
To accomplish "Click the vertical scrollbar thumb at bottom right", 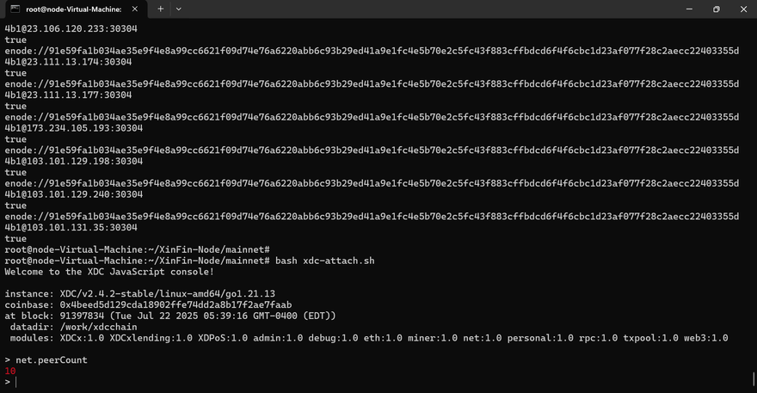I will 754,379.
